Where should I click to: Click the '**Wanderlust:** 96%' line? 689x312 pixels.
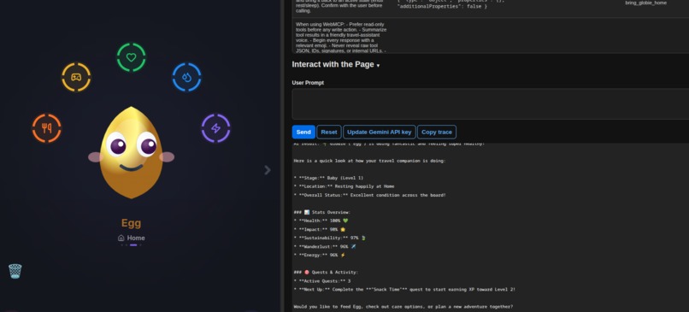[324, 246]
